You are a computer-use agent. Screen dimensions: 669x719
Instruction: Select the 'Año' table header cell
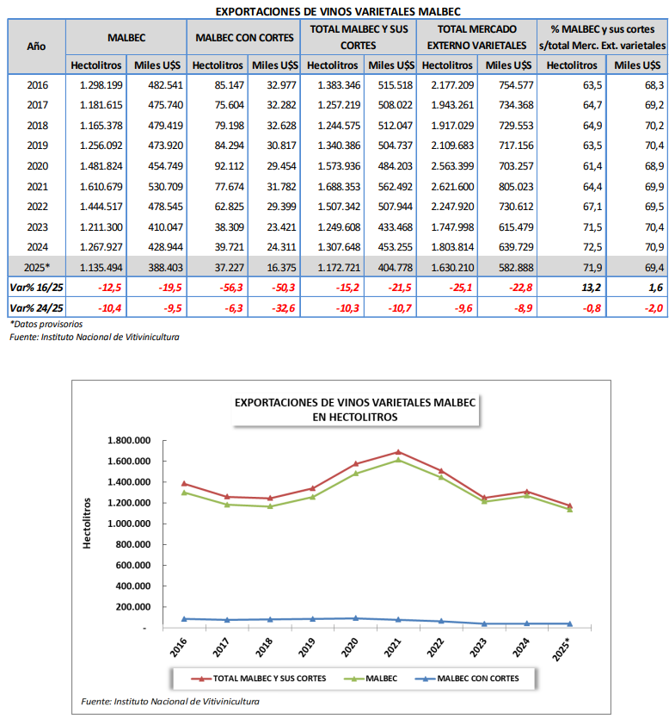36,45
